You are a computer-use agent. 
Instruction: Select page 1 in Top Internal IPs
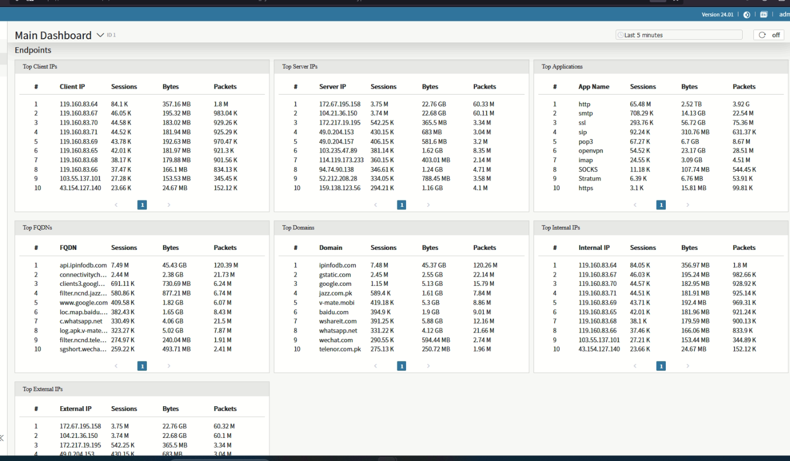(661, 366)
